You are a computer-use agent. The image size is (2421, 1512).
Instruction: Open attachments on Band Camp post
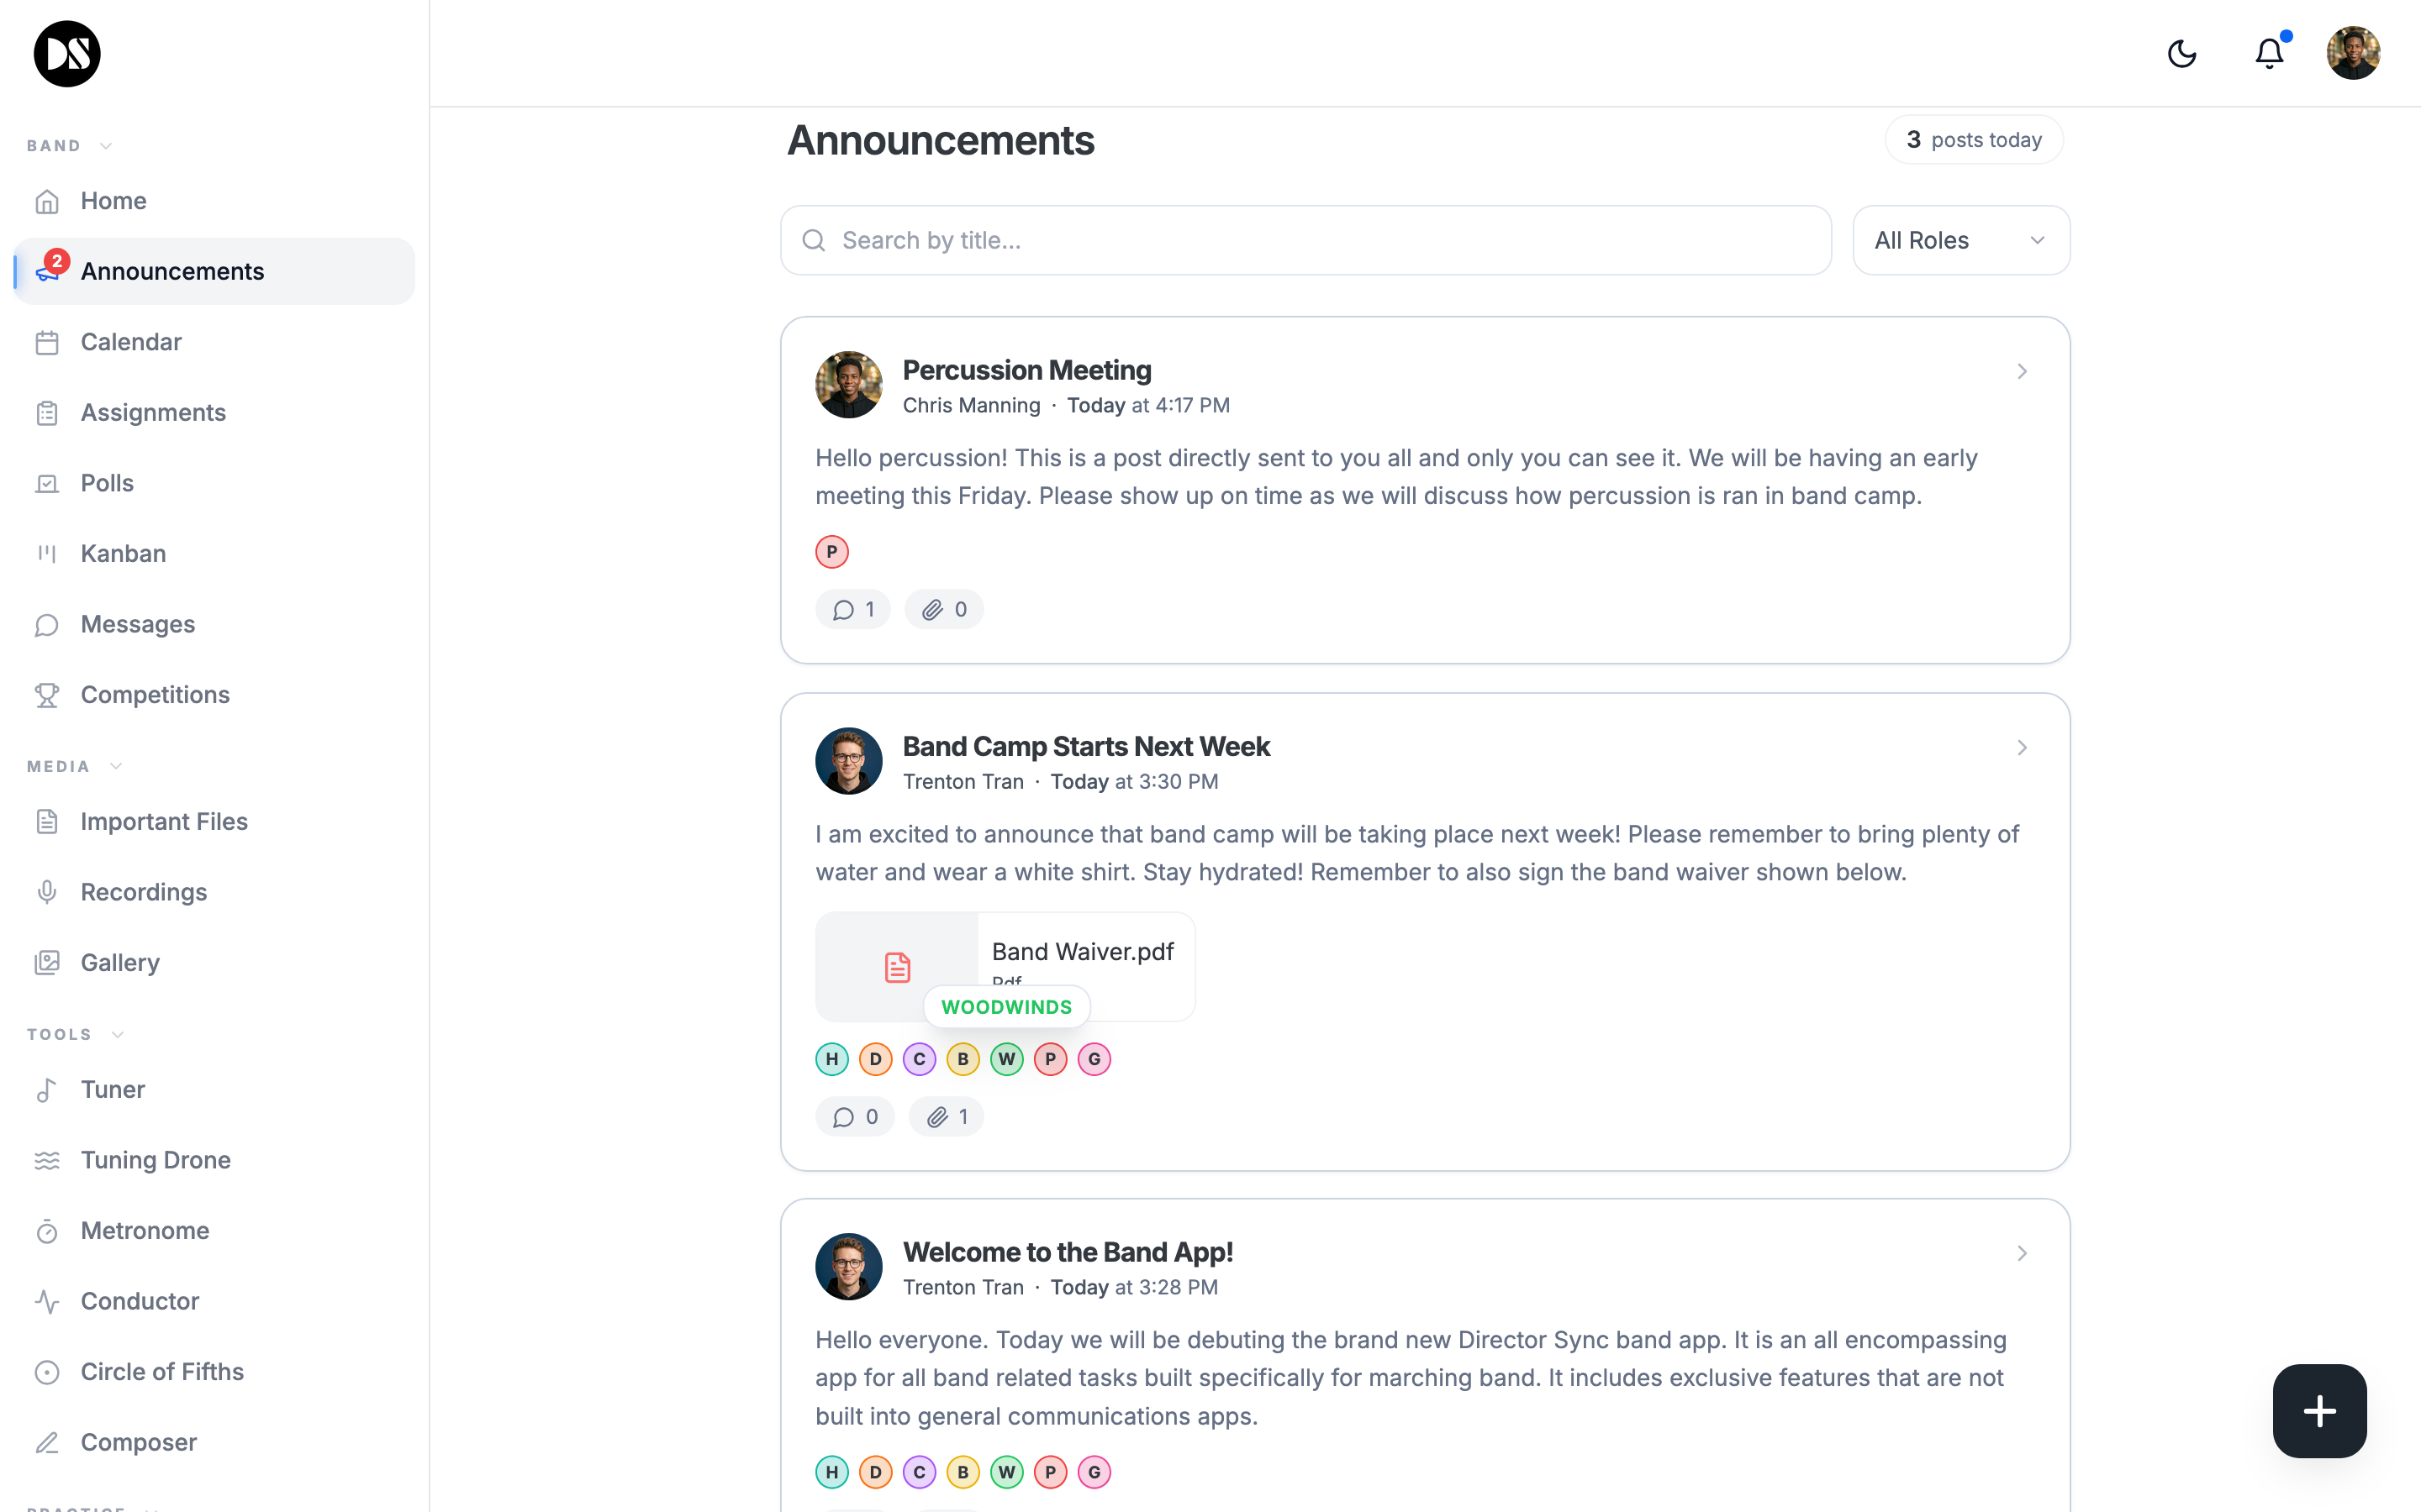946,1116
